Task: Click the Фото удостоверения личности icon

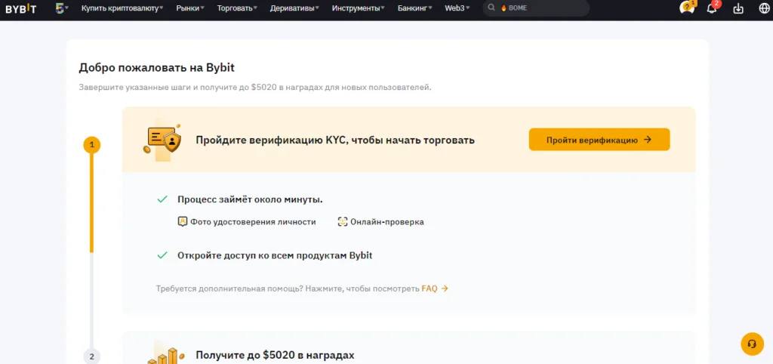Action: [183, 222]
